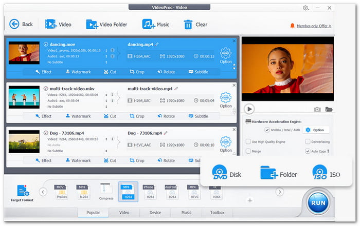Load a DVD Folder

click(279, 173)
